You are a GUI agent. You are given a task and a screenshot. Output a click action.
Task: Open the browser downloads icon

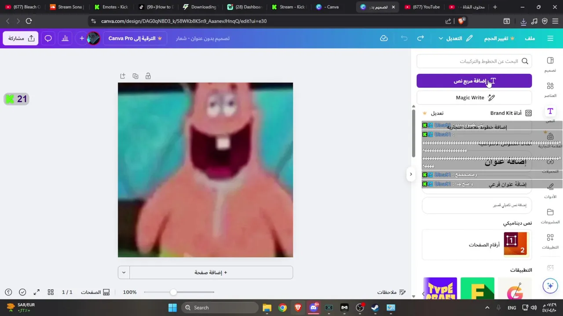tap(523, 21)
